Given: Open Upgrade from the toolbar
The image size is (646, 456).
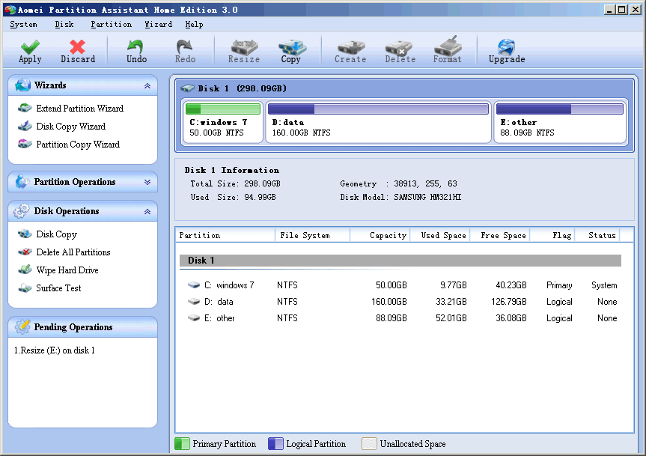Looking at the screenshot, I should (507, 51).
